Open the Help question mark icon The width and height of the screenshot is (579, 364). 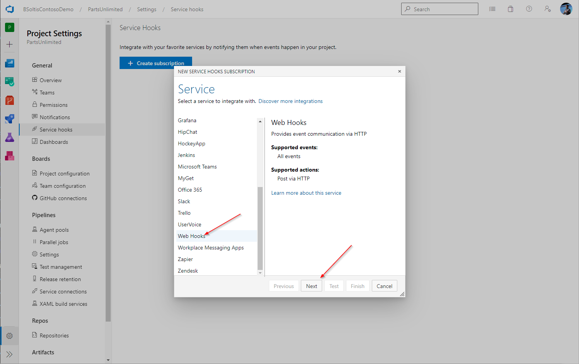click(529, 9)
